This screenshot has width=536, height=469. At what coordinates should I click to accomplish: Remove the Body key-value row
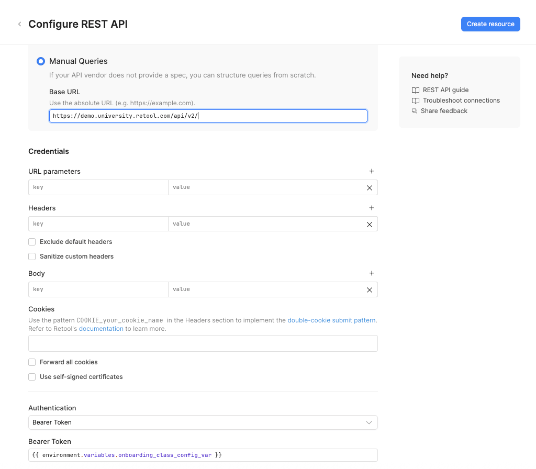coord(370,290)
